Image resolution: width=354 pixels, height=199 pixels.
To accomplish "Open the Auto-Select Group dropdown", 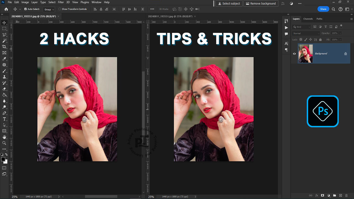I will 49,9.
